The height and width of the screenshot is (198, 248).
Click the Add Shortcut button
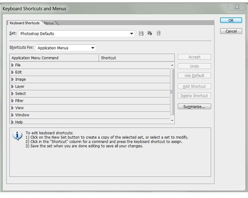[194, 86]
